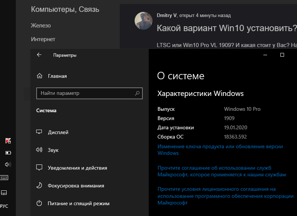Image resolution: width=297 pixels, height=216 pixels.
Task: Open touch keyboard tray icon
Action: [4, 177]
